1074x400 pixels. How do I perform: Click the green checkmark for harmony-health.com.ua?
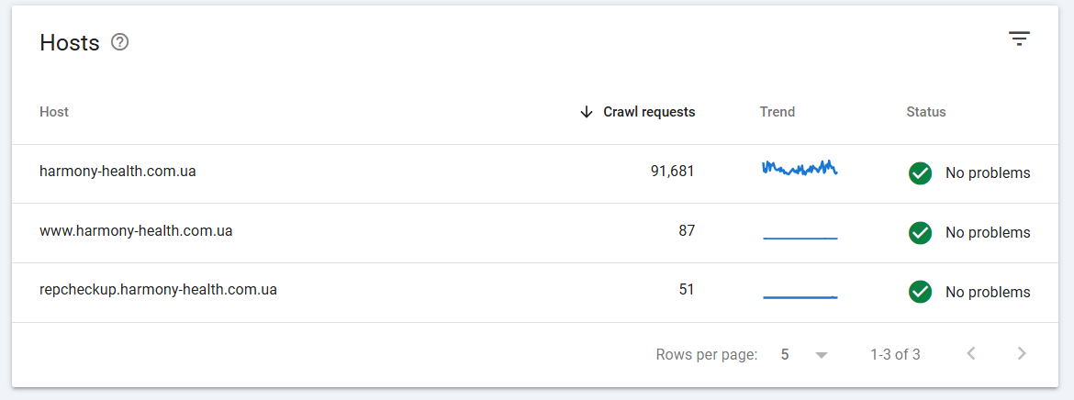click(x=920, y=173)
